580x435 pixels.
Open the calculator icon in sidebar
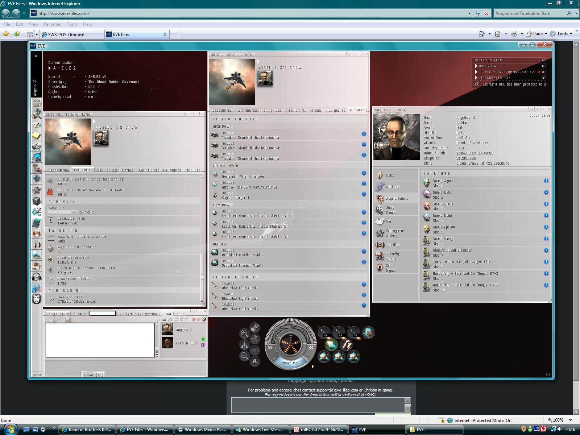pos(37,222)
